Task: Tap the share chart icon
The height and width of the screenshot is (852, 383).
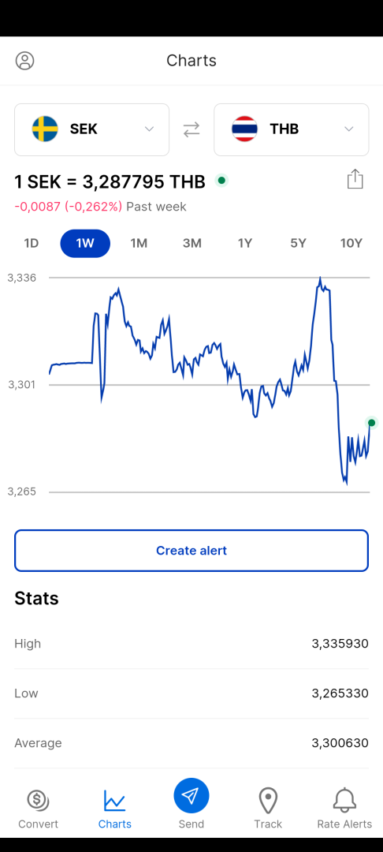Action: pos(355,179)
